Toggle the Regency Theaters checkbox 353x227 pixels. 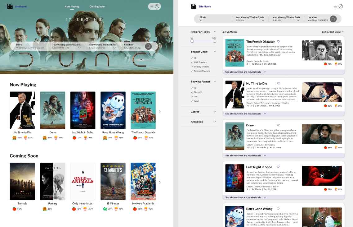(x=192, y=71)
